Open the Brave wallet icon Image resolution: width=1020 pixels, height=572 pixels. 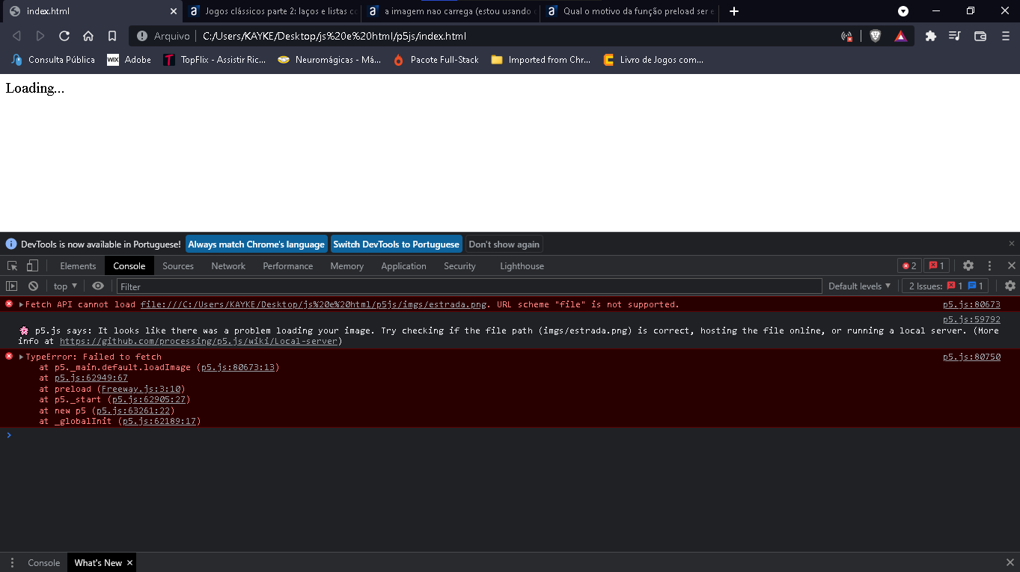pos(980,36)
